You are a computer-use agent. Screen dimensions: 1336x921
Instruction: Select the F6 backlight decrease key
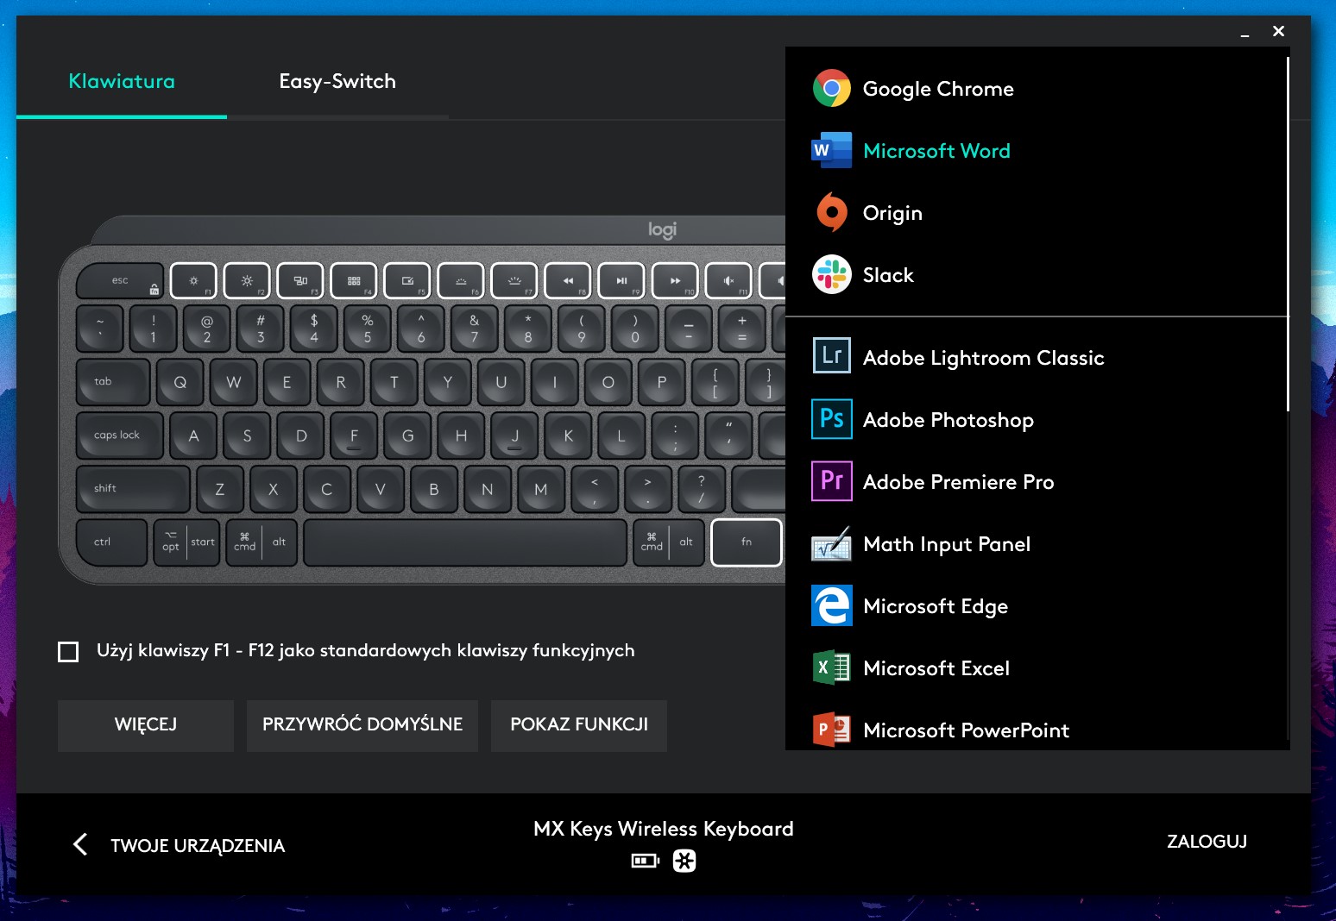461,281
